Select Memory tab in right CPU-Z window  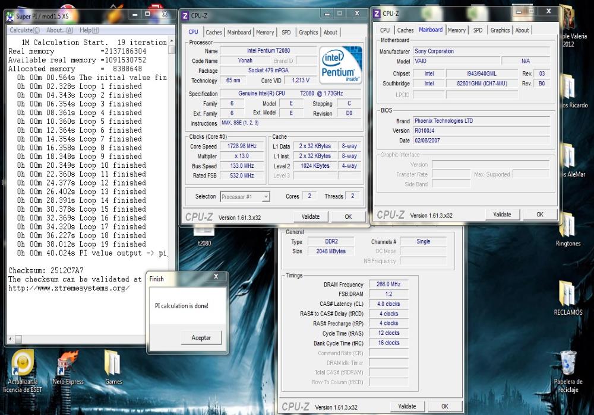[x=456, y=30]
